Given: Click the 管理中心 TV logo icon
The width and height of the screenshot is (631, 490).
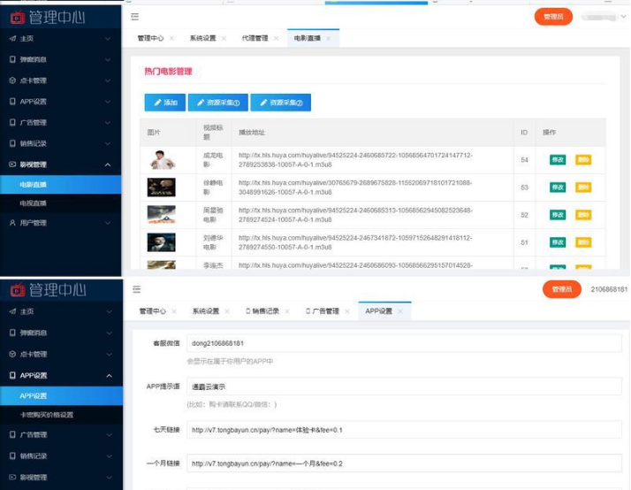Looking at the screenshot, I should [x=18, y=18].
